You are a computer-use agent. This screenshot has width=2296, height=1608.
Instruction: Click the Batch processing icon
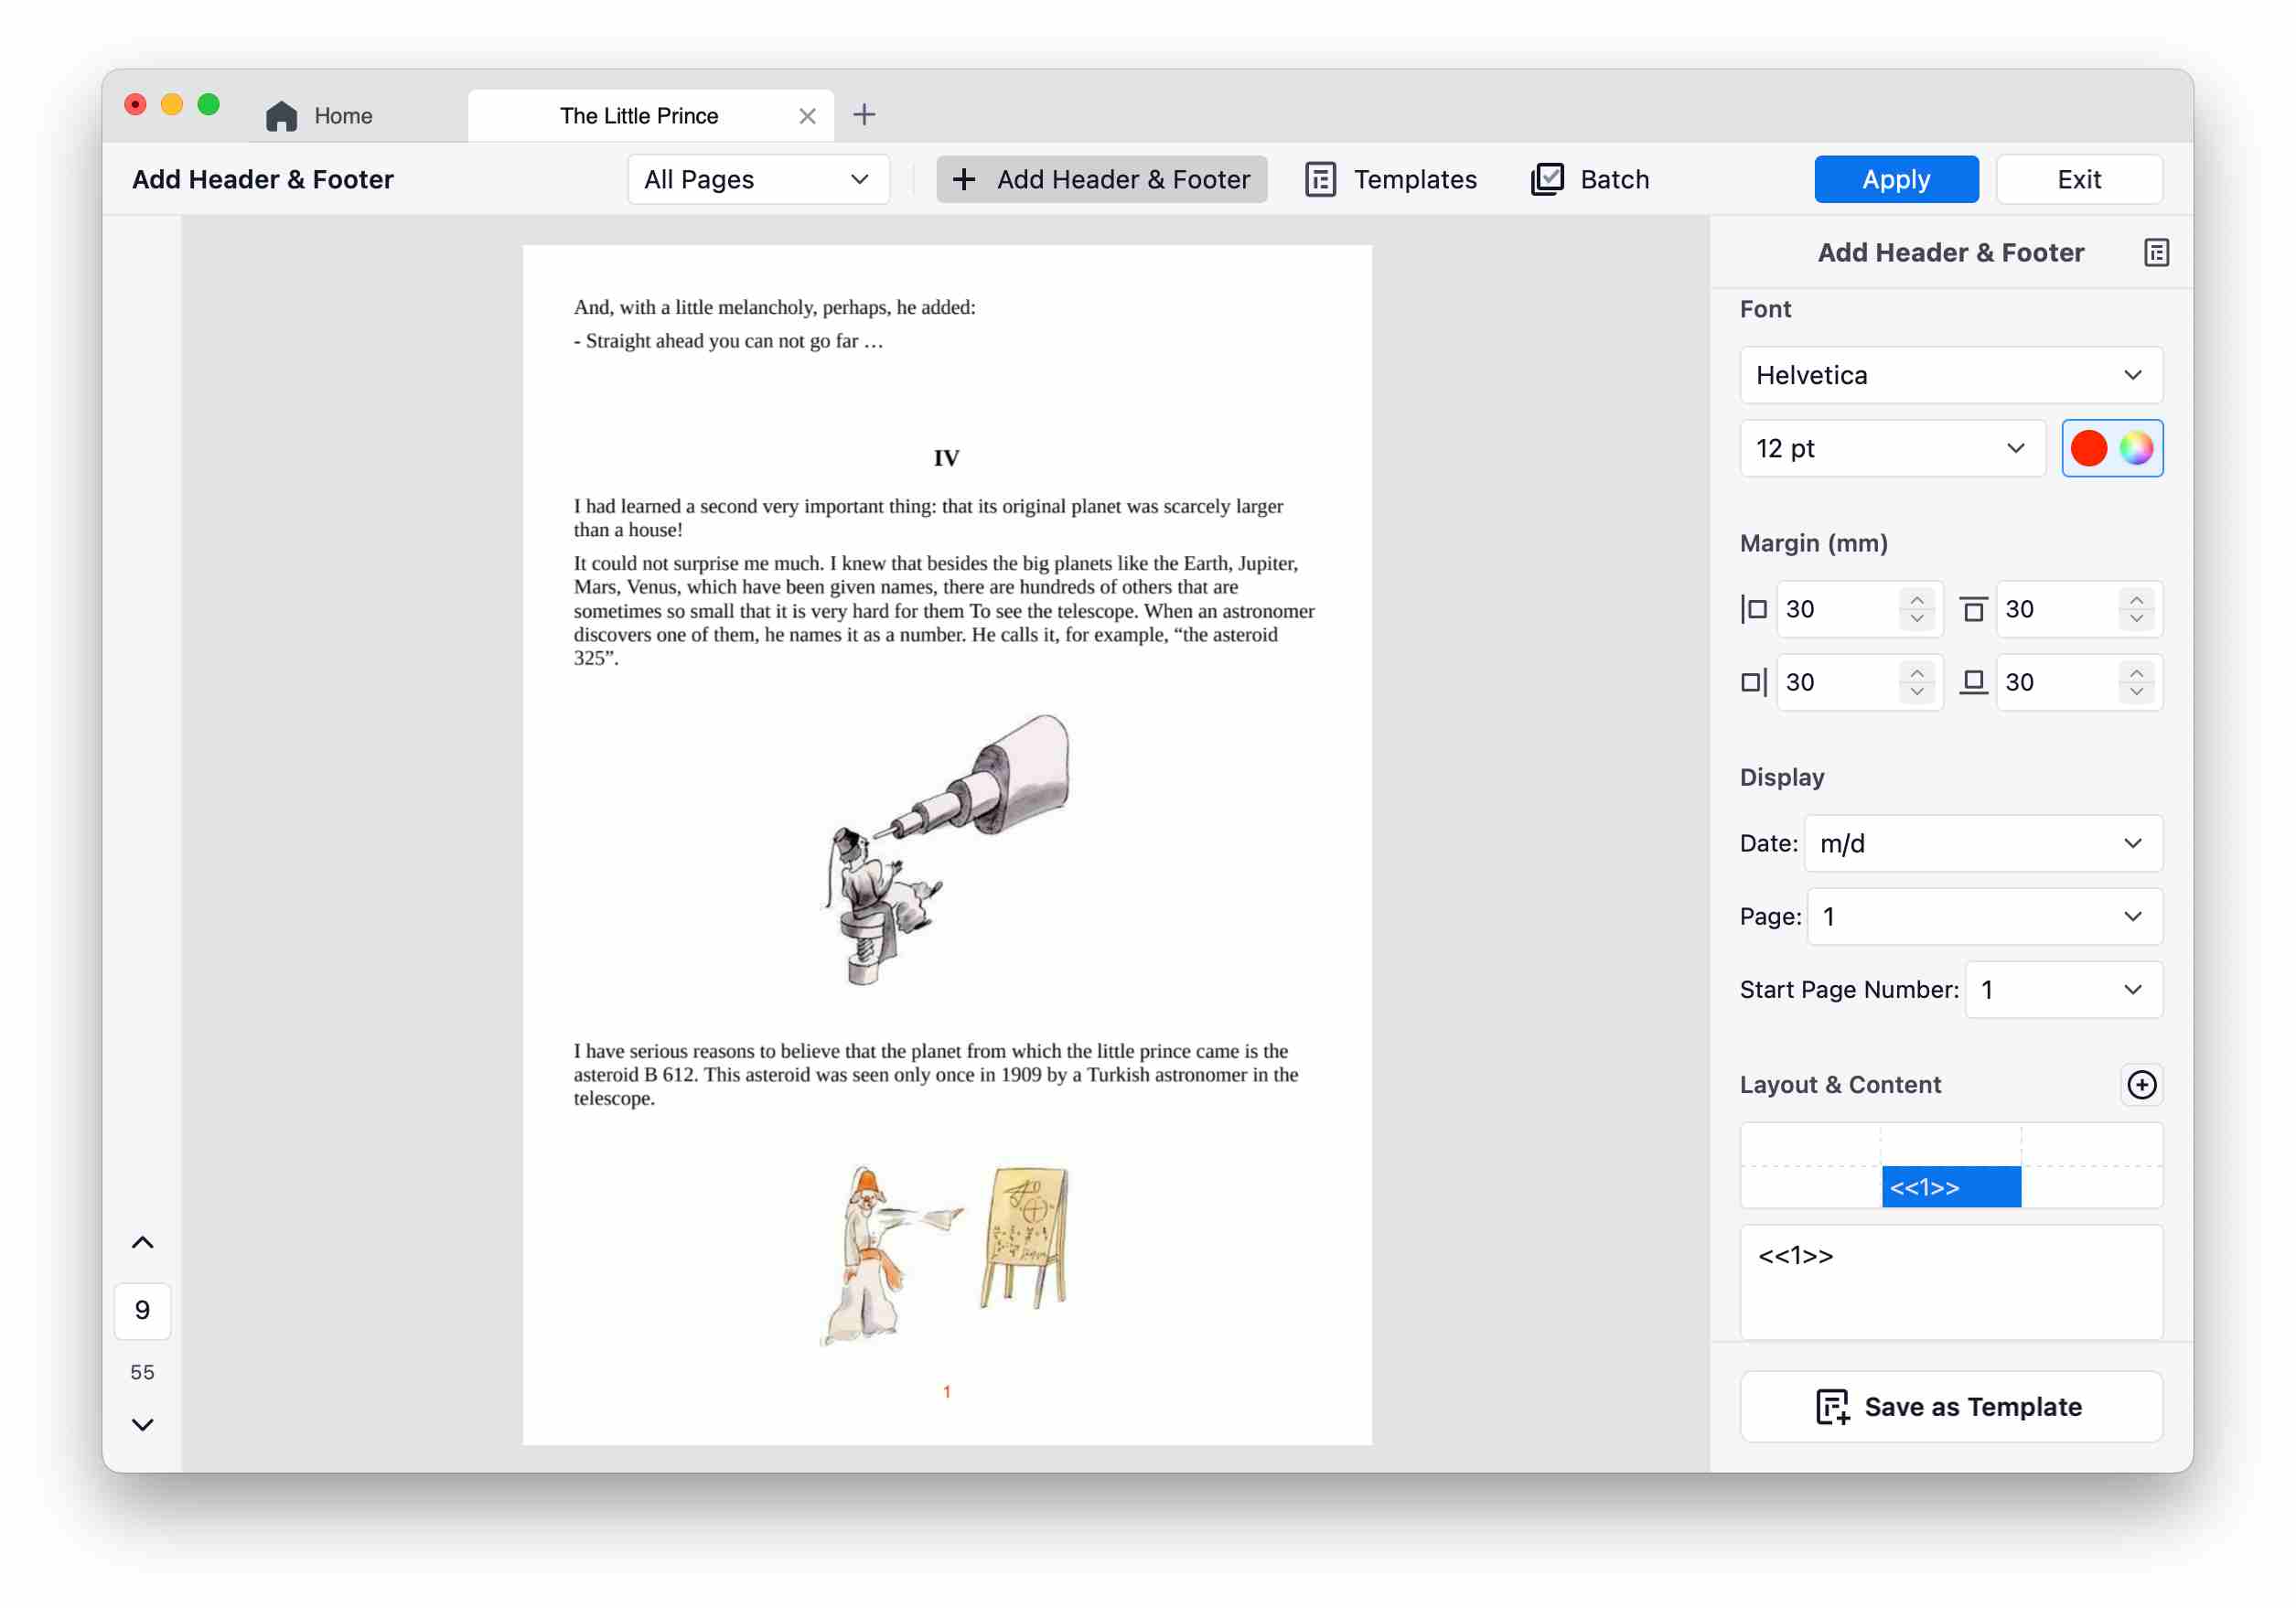[x=1547, y=179]
